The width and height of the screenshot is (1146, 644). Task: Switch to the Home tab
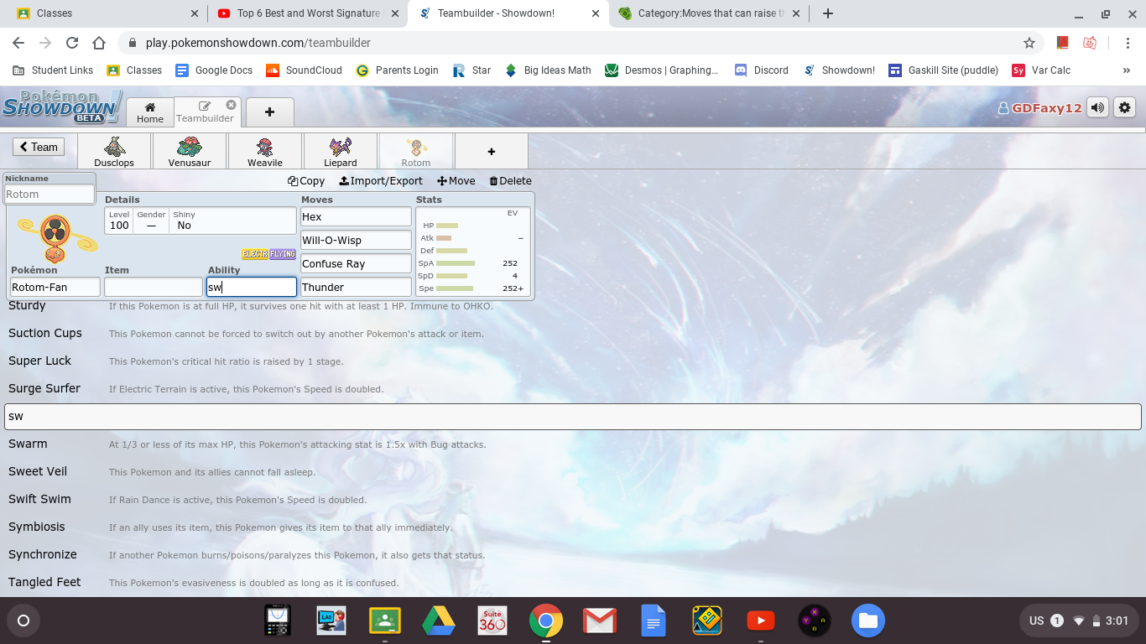(x=150, y=112)
